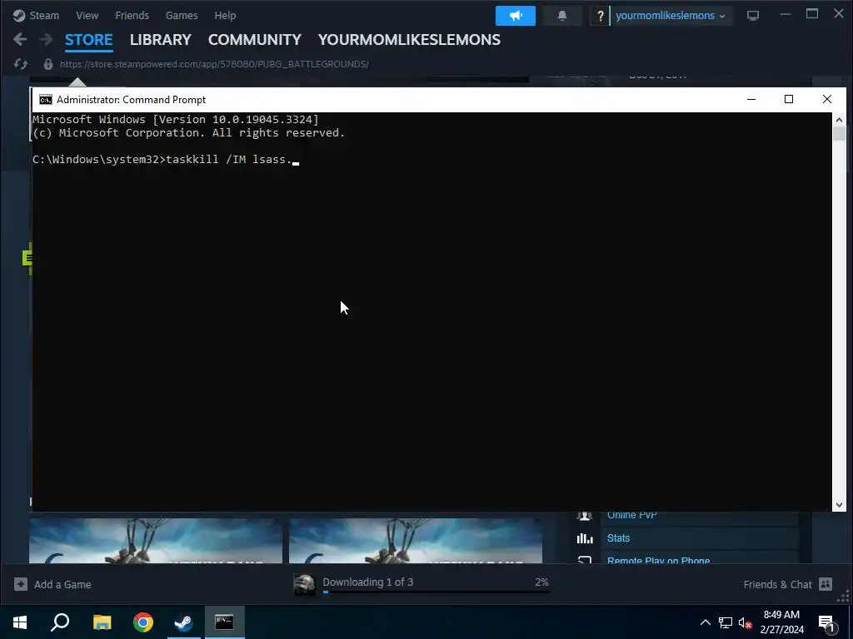This screenshot has width=853, height=639.
Task: Open Steam notifications bell
Action: (562, 16)
